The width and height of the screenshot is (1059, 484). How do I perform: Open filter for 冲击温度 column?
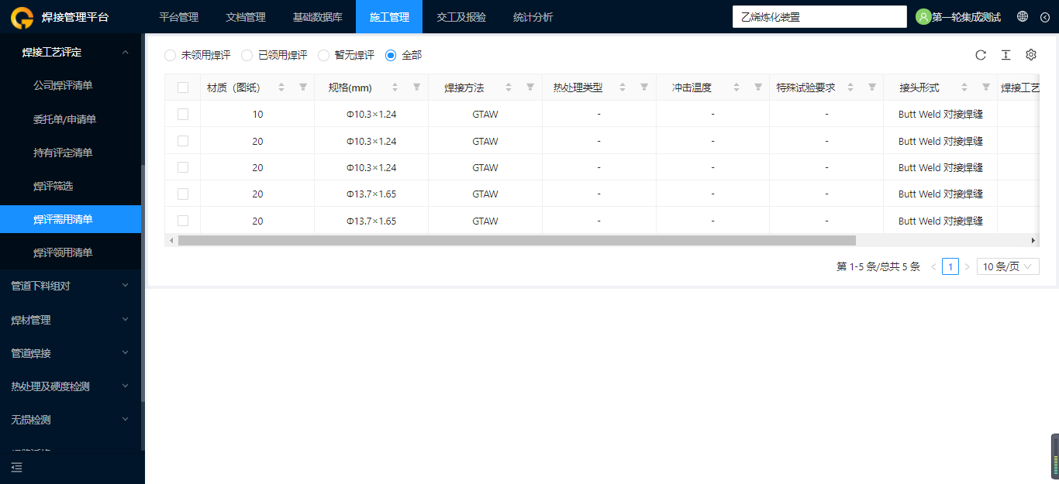click(758, 88)
